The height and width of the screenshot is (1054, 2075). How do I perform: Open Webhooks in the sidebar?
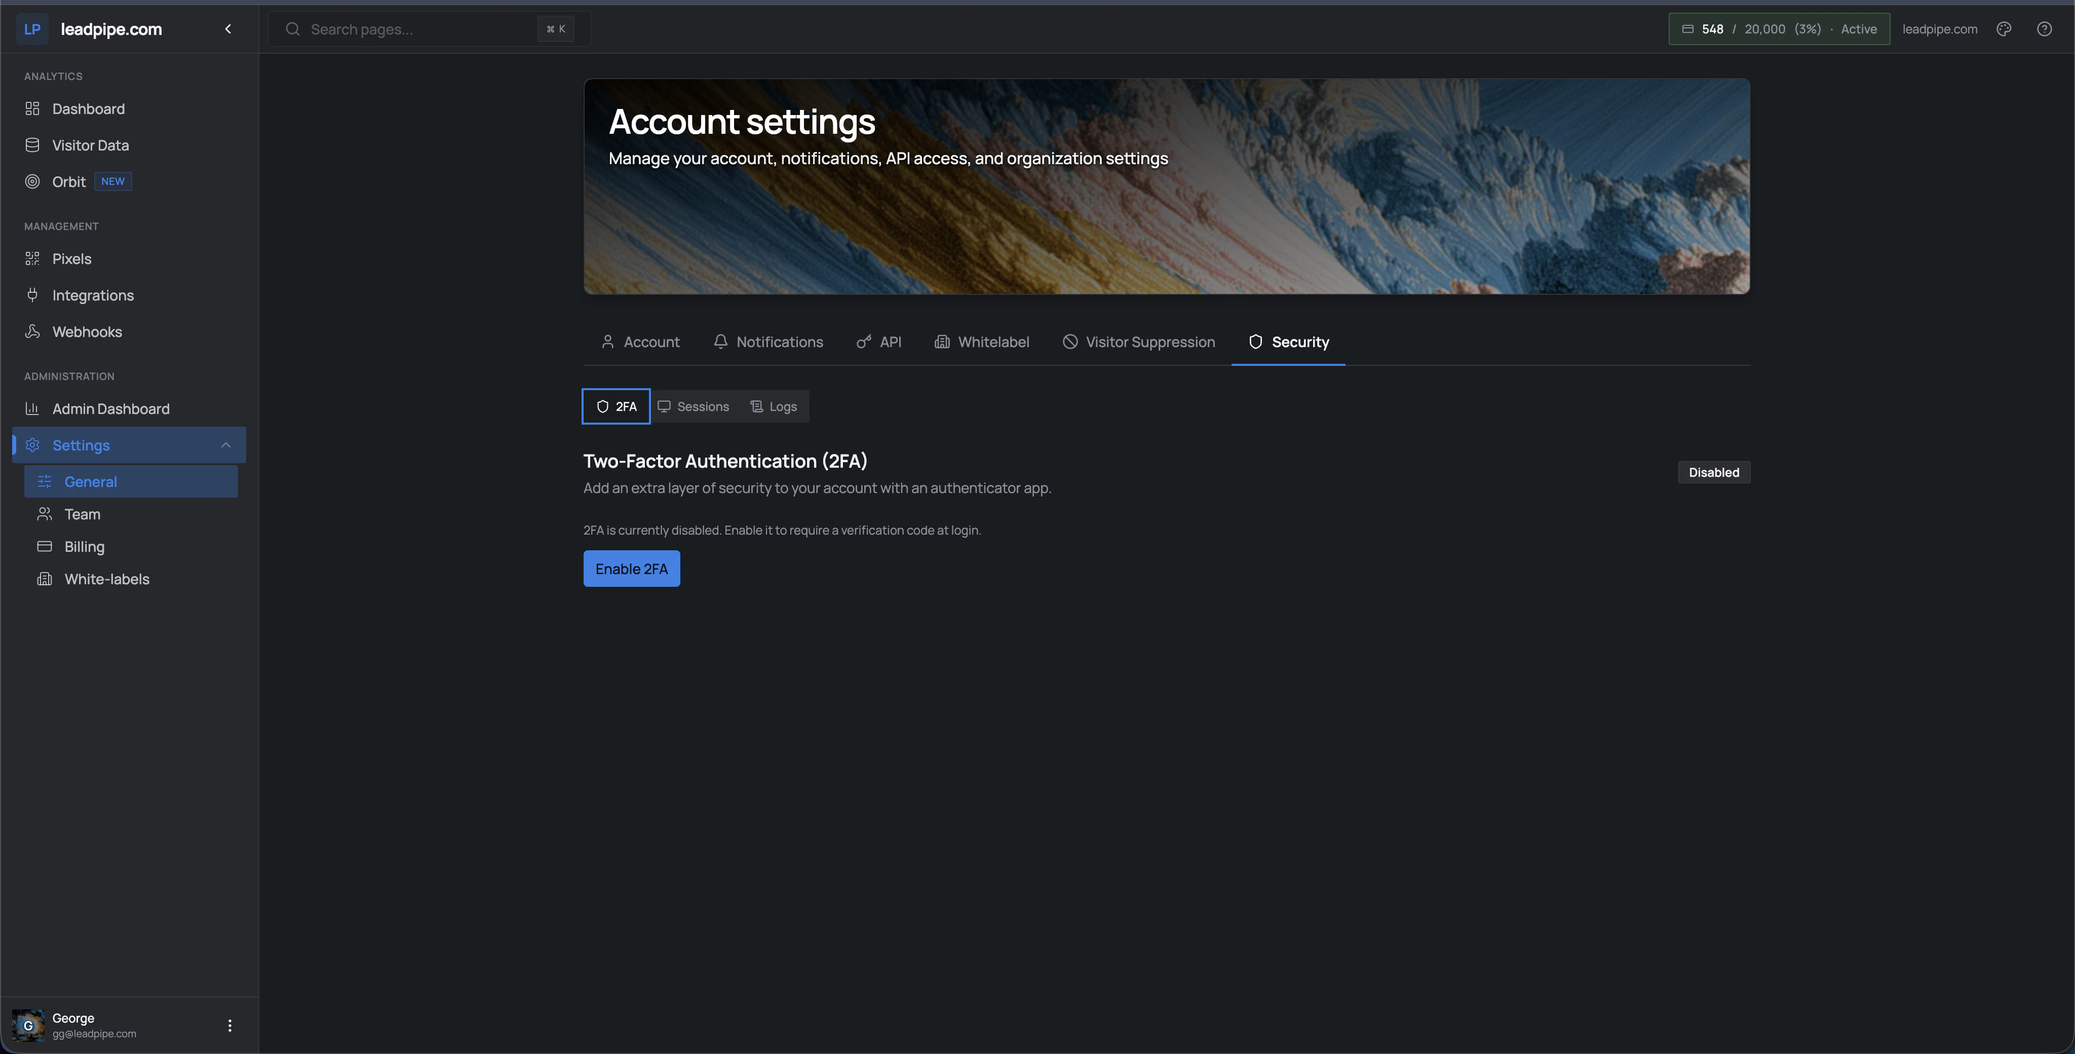[87, 332]
